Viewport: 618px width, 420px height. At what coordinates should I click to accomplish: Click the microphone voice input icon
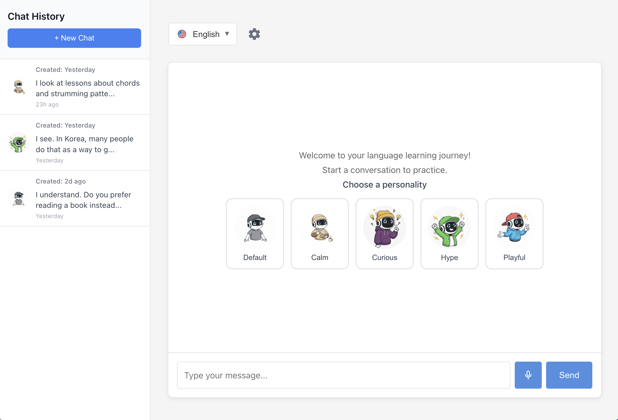(528, 375)
